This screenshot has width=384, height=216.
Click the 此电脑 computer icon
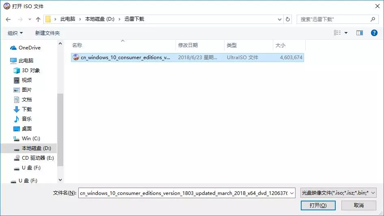13,61
